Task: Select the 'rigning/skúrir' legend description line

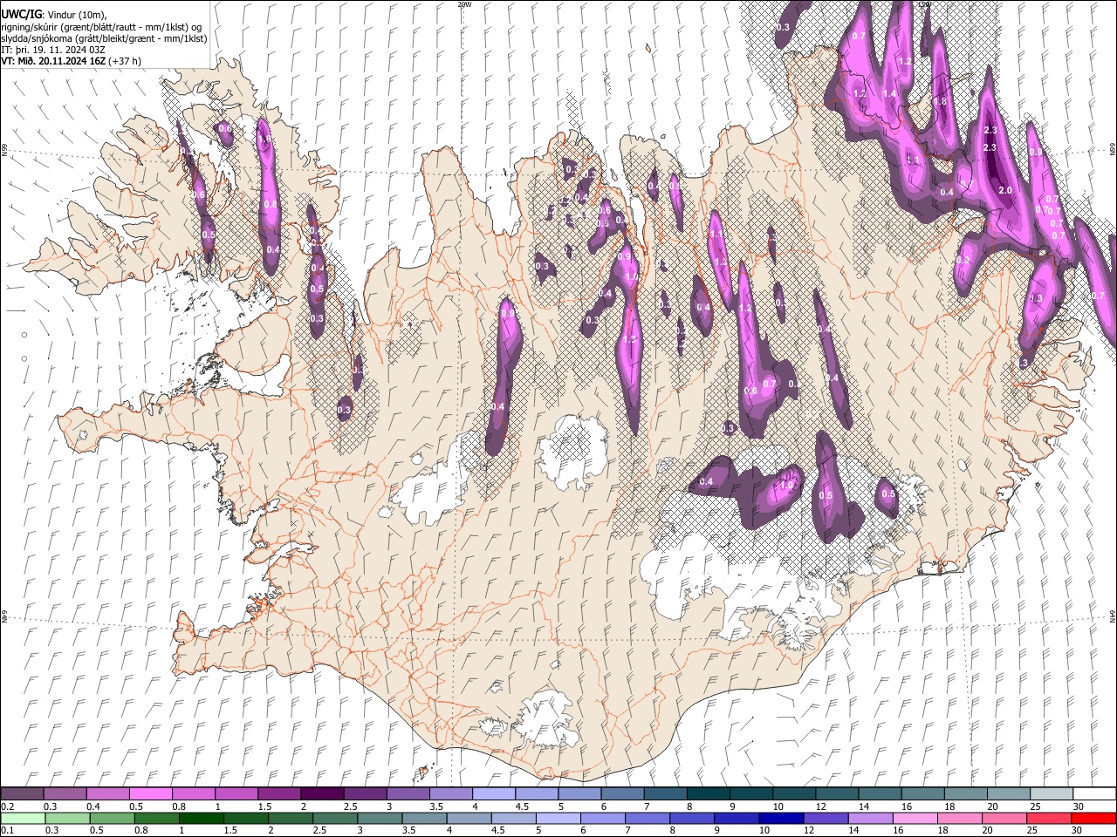Action: 100,27
